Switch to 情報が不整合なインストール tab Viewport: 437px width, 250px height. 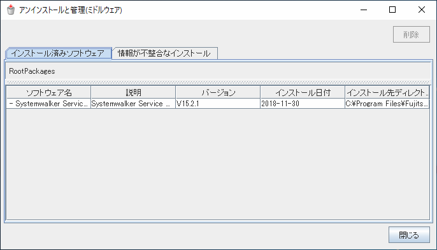pyautogui.click(x=164, y=53)
